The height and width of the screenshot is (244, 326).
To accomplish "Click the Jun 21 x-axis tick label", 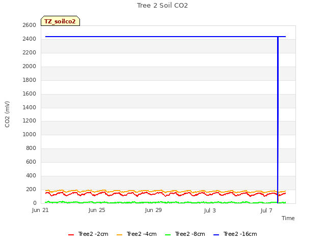I will click(40, 210).
